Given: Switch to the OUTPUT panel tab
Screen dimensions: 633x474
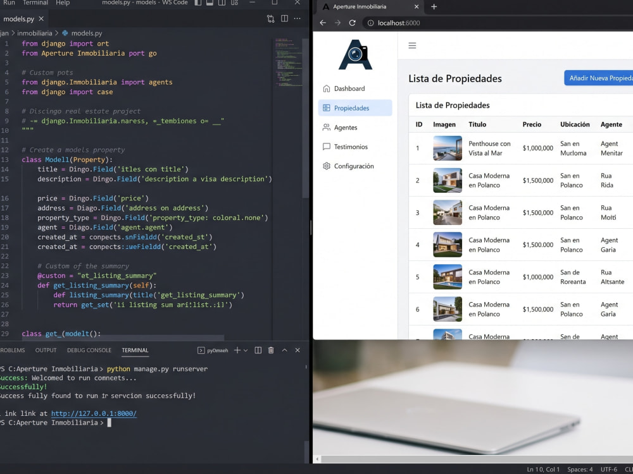Looking at the screenshot, I should pos(46,350).
